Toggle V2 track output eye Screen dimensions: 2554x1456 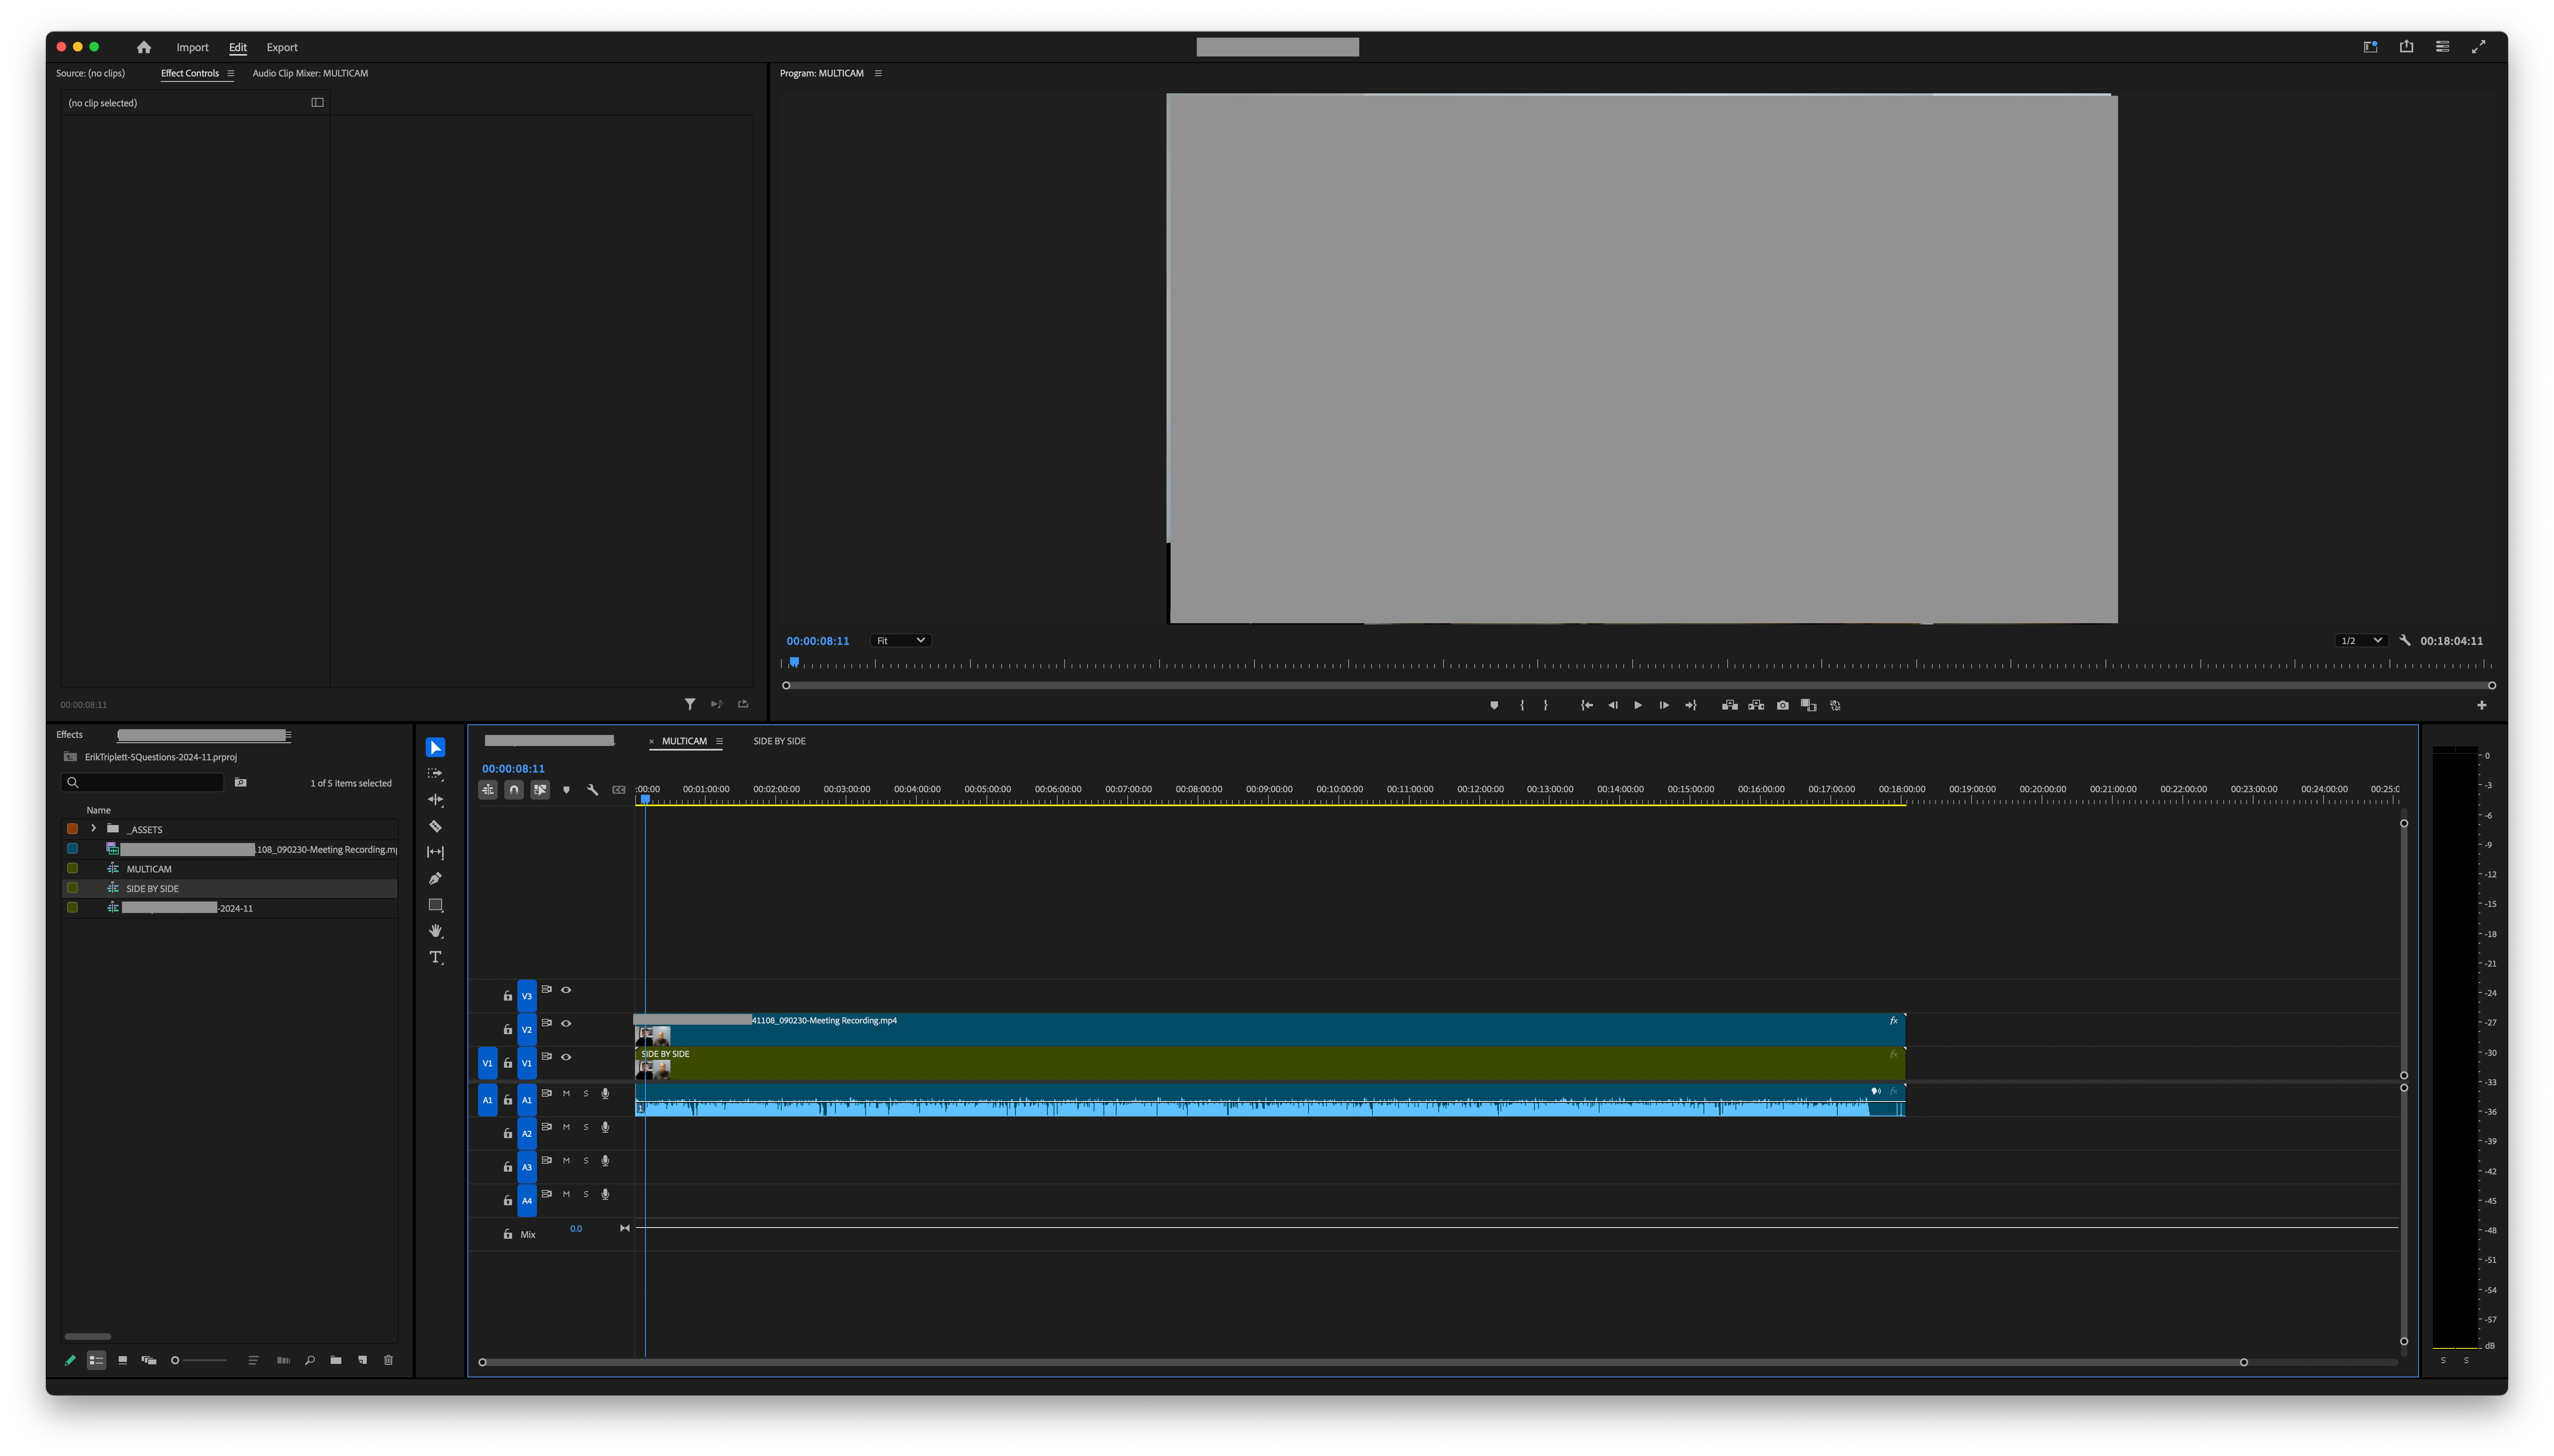click(566, 1023)
